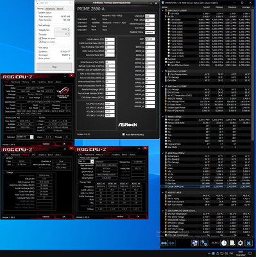Click the CAS# Latency (tCL) input field
Screen dimensions: 256x257
click(110, 39)
